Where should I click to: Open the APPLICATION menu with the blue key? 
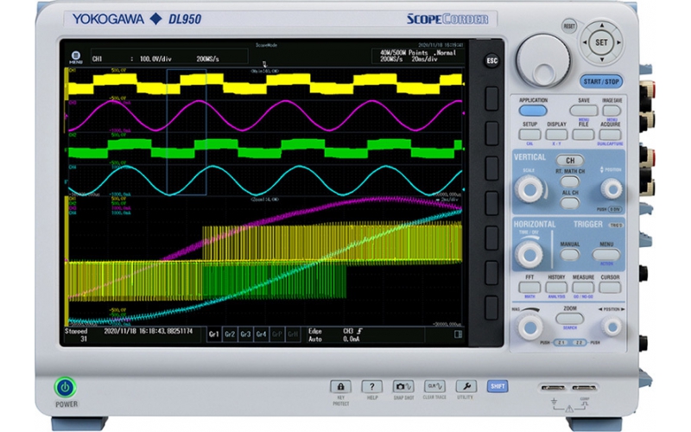pos(533,111)
